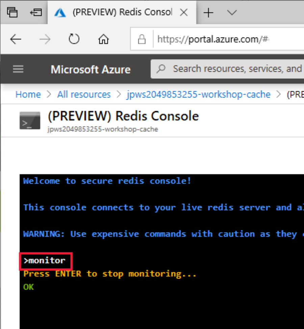The width and height of the screenshot is (304, 329).
Task: Click the search magnifier icon in Azure
Action: [161, 69]
